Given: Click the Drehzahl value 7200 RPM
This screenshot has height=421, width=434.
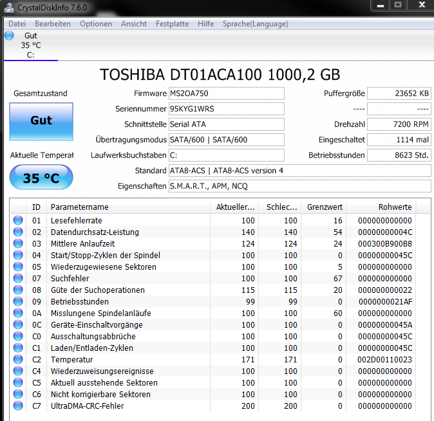Looking at the screenshot, I should pos(399,124).
